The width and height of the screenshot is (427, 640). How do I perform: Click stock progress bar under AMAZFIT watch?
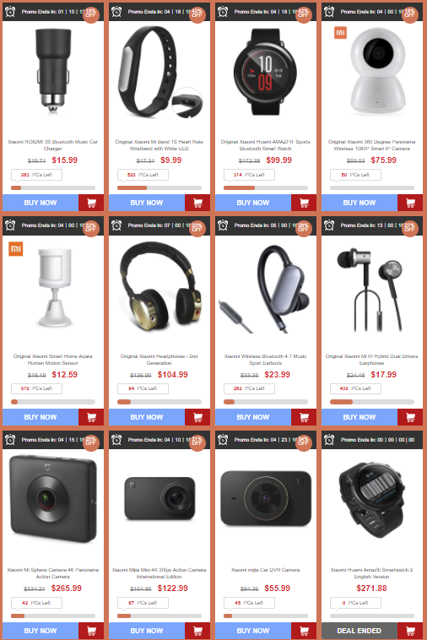pyautogui.click(x=266, y=187)
